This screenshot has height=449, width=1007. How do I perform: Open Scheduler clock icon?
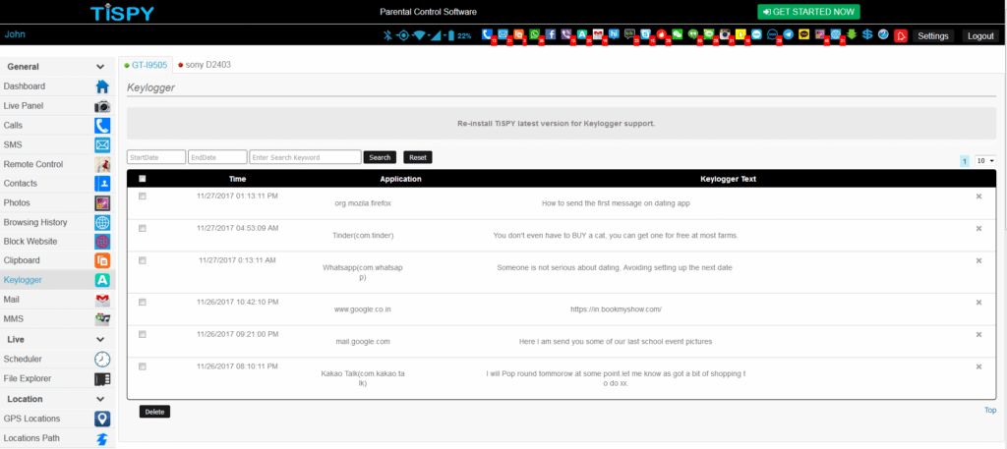(102, 360)
